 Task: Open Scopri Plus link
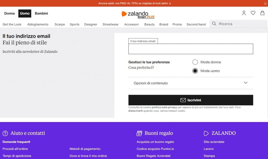pos(146,17)
